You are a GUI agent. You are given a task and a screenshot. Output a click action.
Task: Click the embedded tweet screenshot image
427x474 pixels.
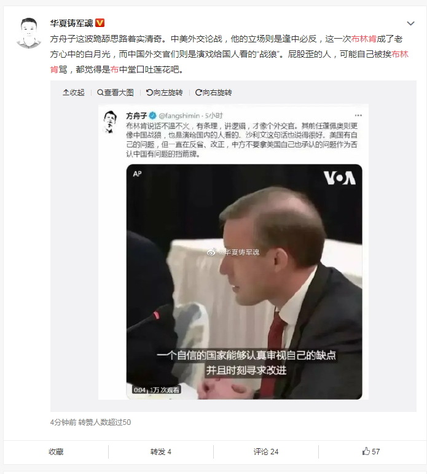click(x=233, y=252)
